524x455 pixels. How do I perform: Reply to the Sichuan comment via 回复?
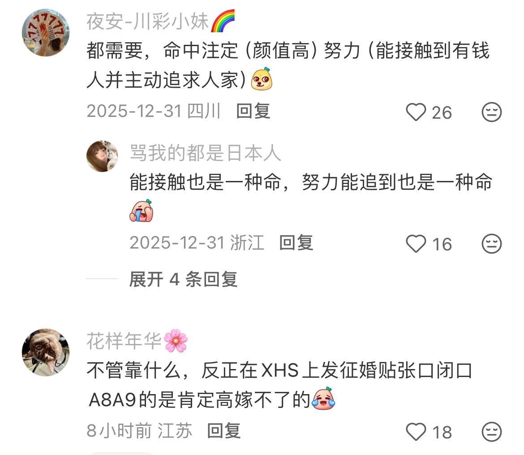pos(253,111)
